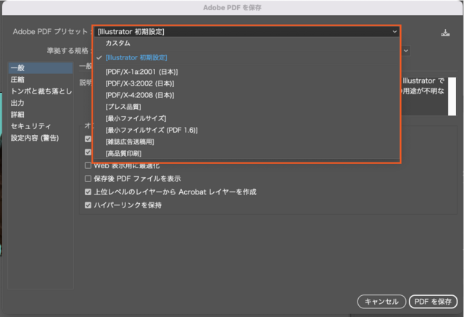
Task: Choose [最小ファイルサイズ] preset
Action: (136, 118)
